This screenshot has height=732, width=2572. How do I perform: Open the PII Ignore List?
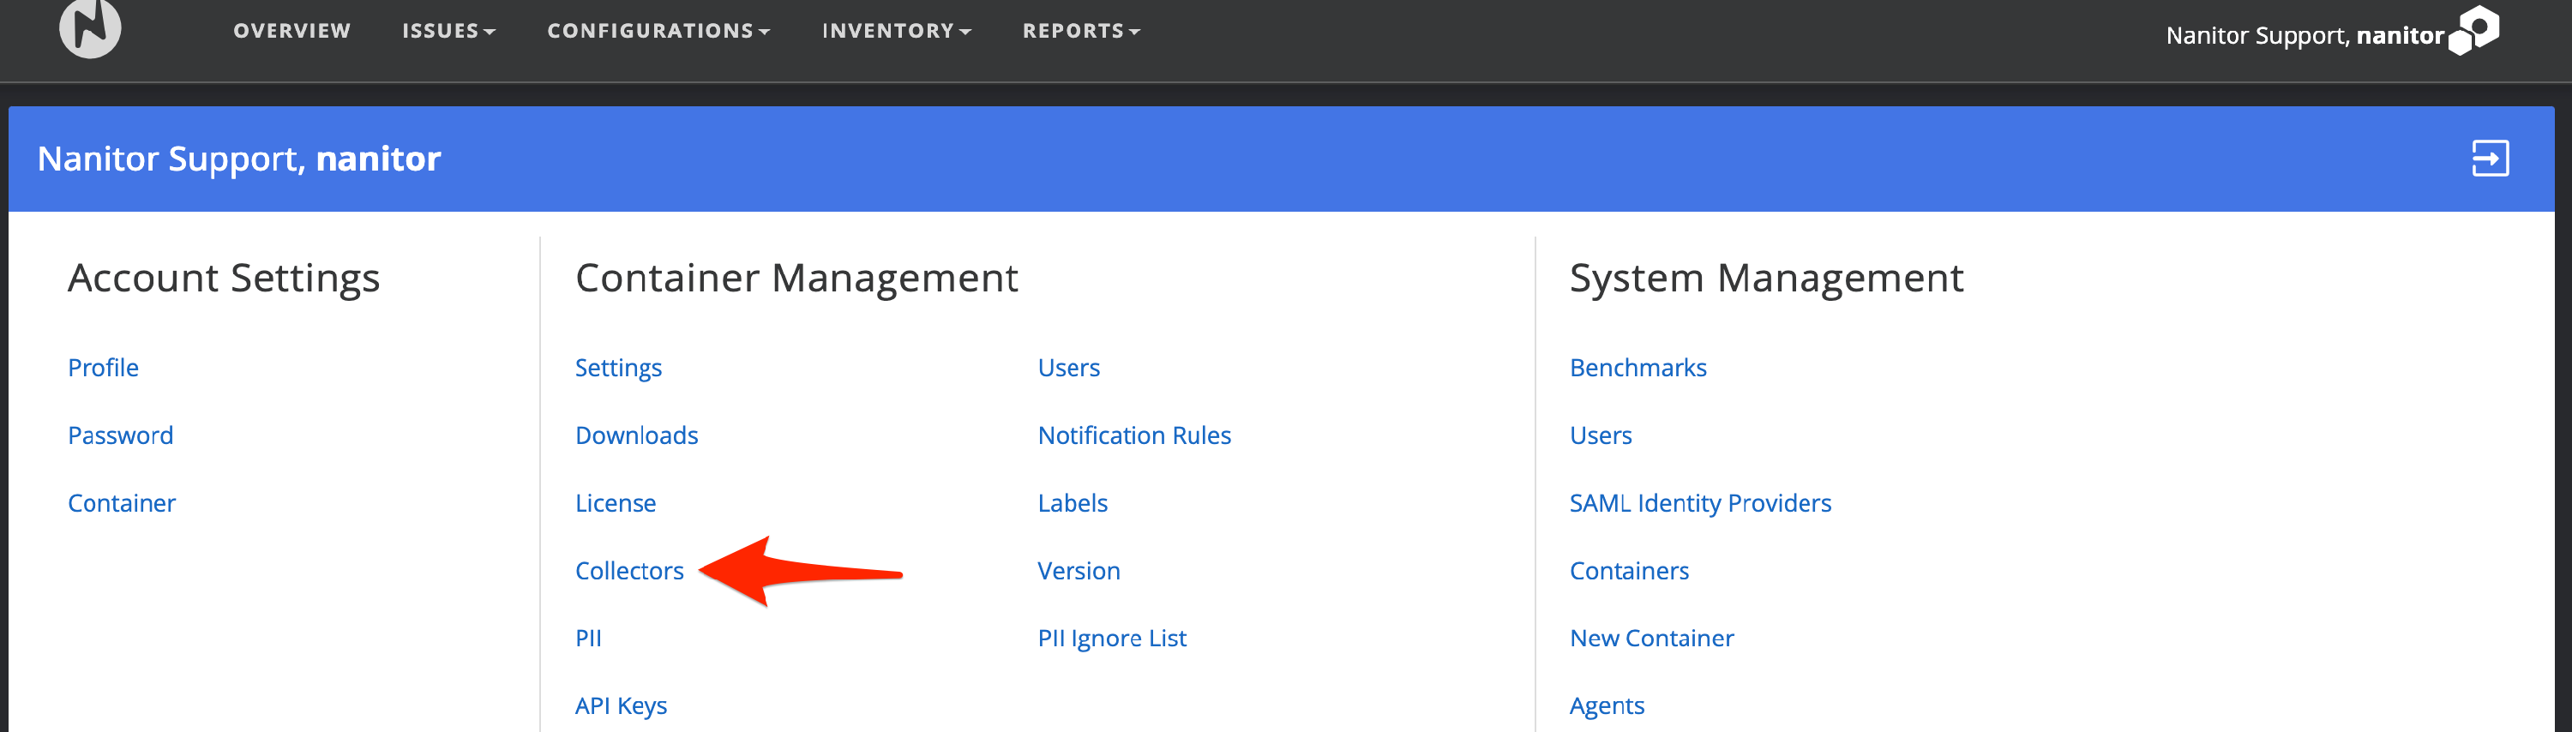[1111, 638]
